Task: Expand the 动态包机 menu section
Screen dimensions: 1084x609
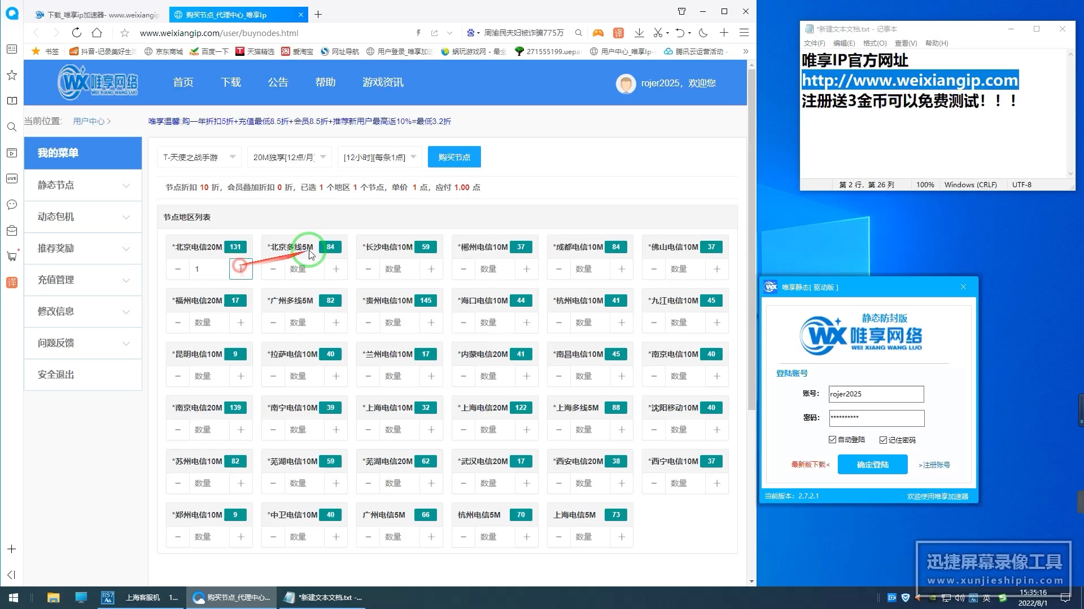Action: click(x=83, y=217)
